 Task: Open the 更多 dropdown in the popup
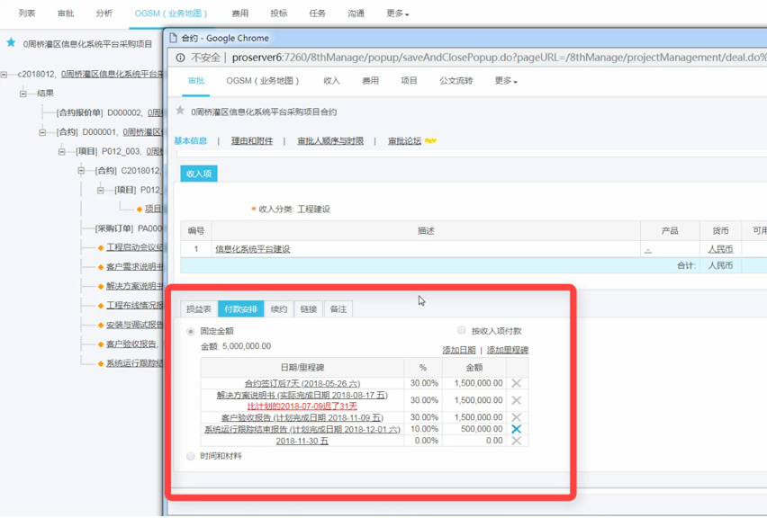pos(505,81)
